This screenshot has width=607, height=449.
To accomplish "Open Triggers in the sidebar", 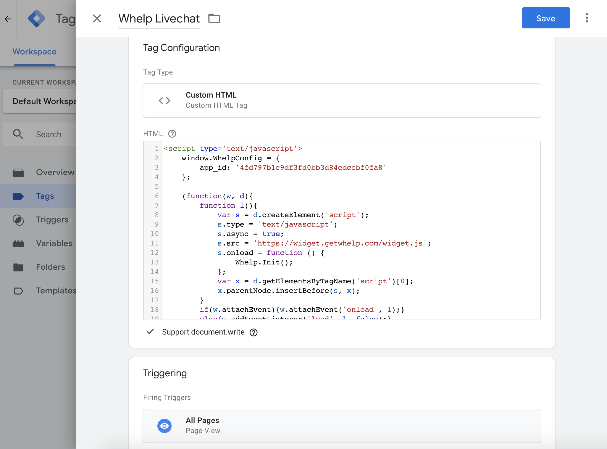I will click(x=38, y=219).
